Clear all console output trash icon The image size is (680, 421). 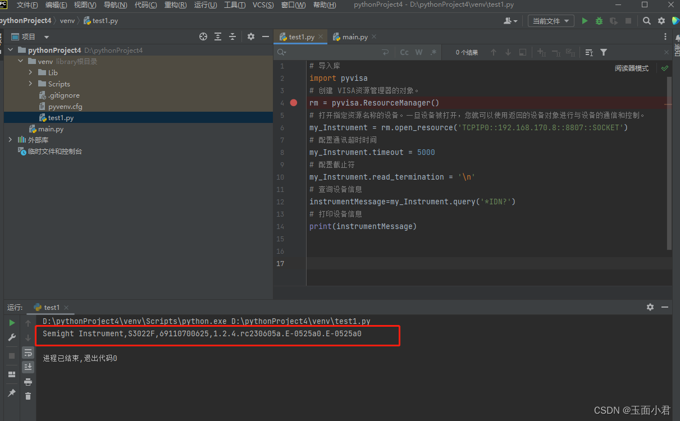pos(28,396)
